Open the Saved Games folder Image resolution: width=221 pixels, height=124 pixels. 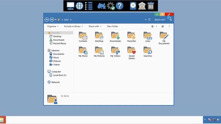pyautogui.click(x=132, y=53)
